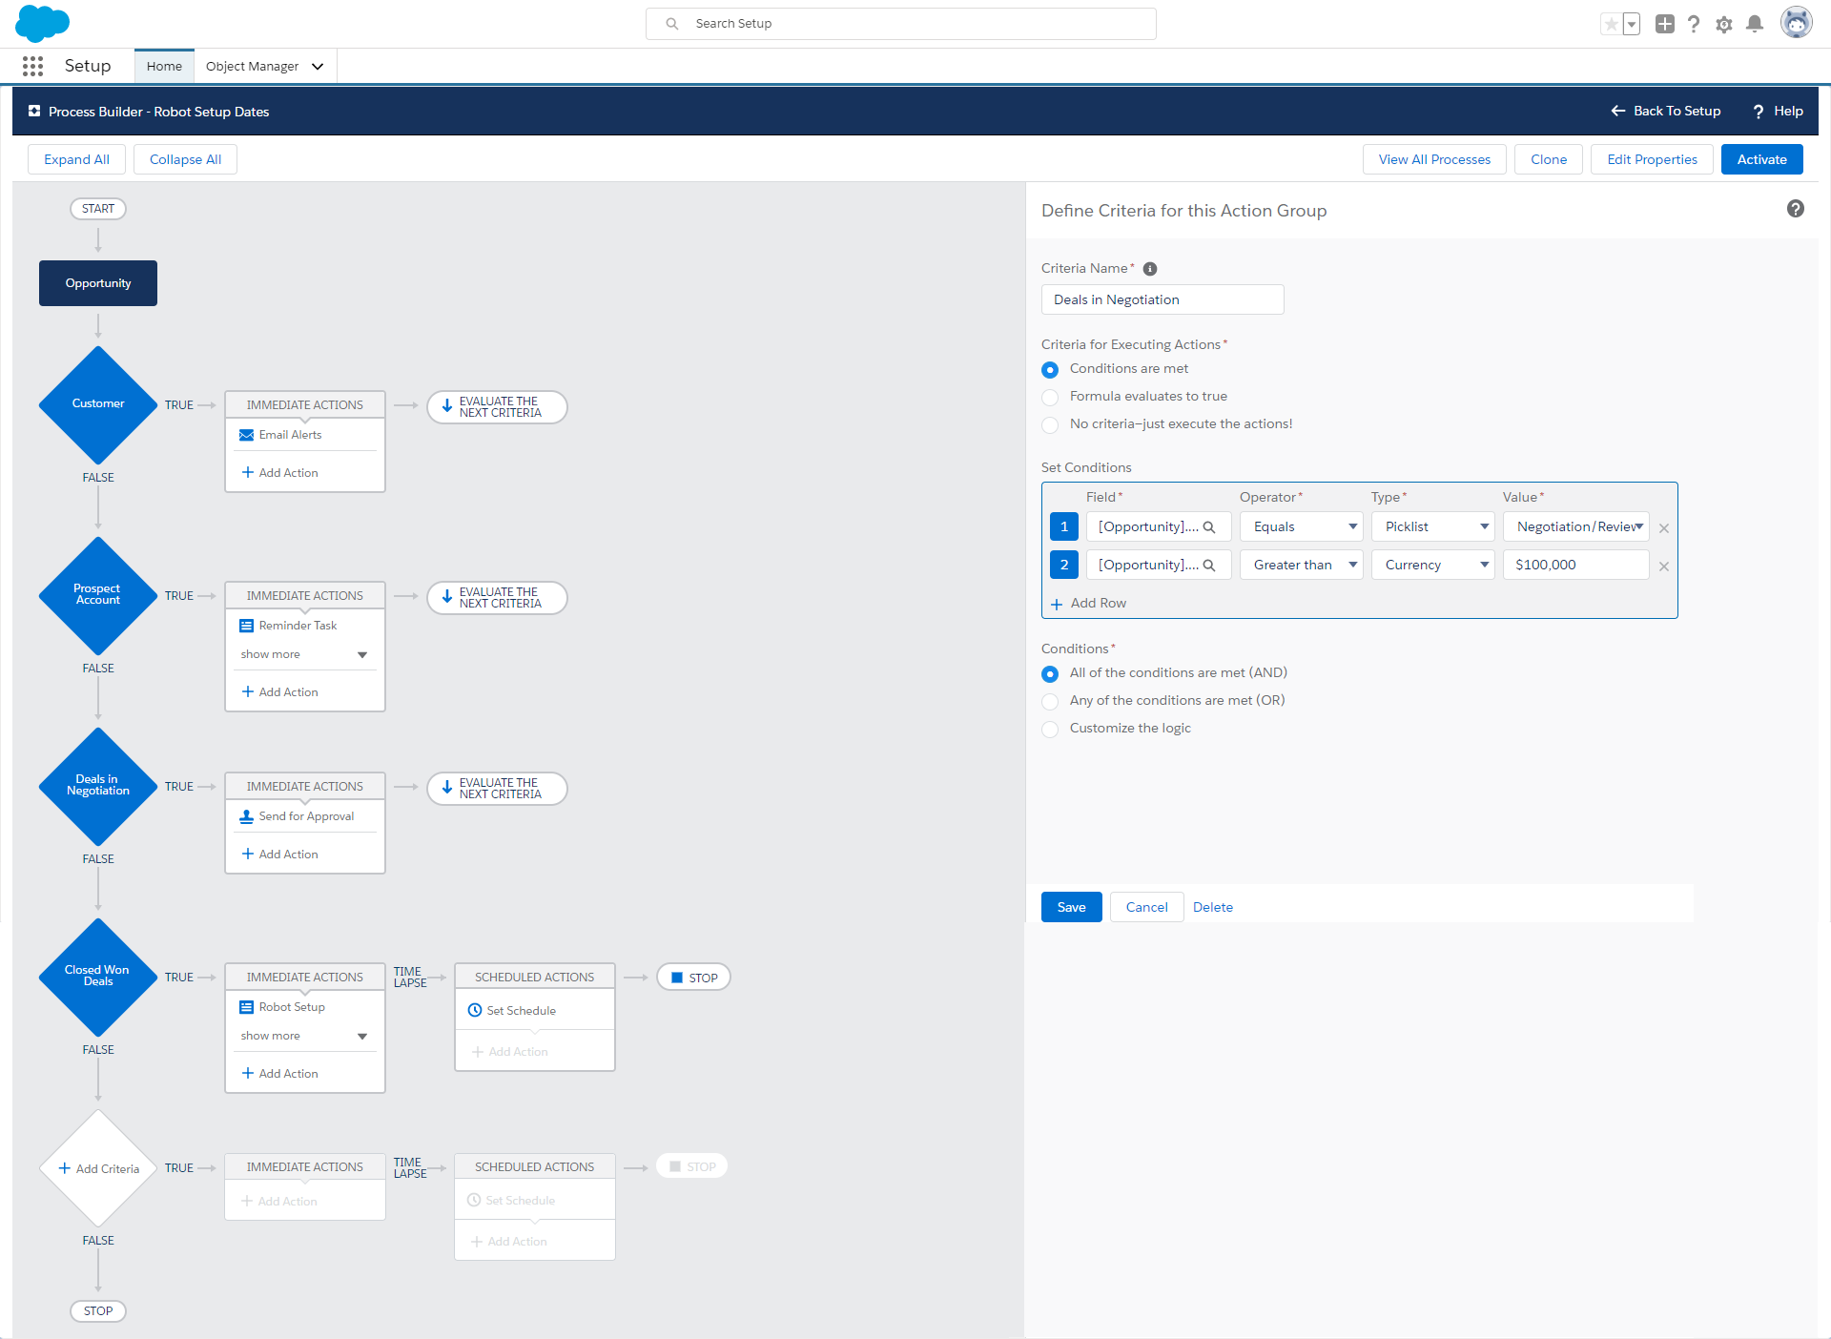Image resolution: width=1831 pixels, height=1339 pixels.
Task: Open the setup gear icon menu
Action: click(x=1723, y=25)
